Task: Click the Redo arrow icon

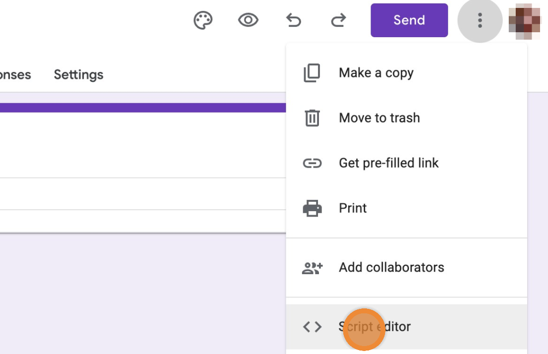Action: (338, 20)
